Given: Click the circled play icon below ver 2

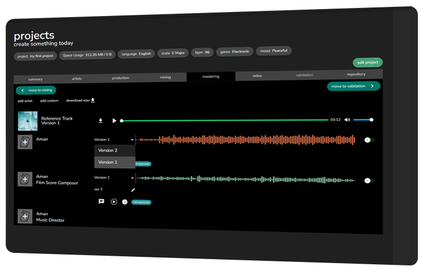Looking at the screenshot, I should click(x=114, y=202).
